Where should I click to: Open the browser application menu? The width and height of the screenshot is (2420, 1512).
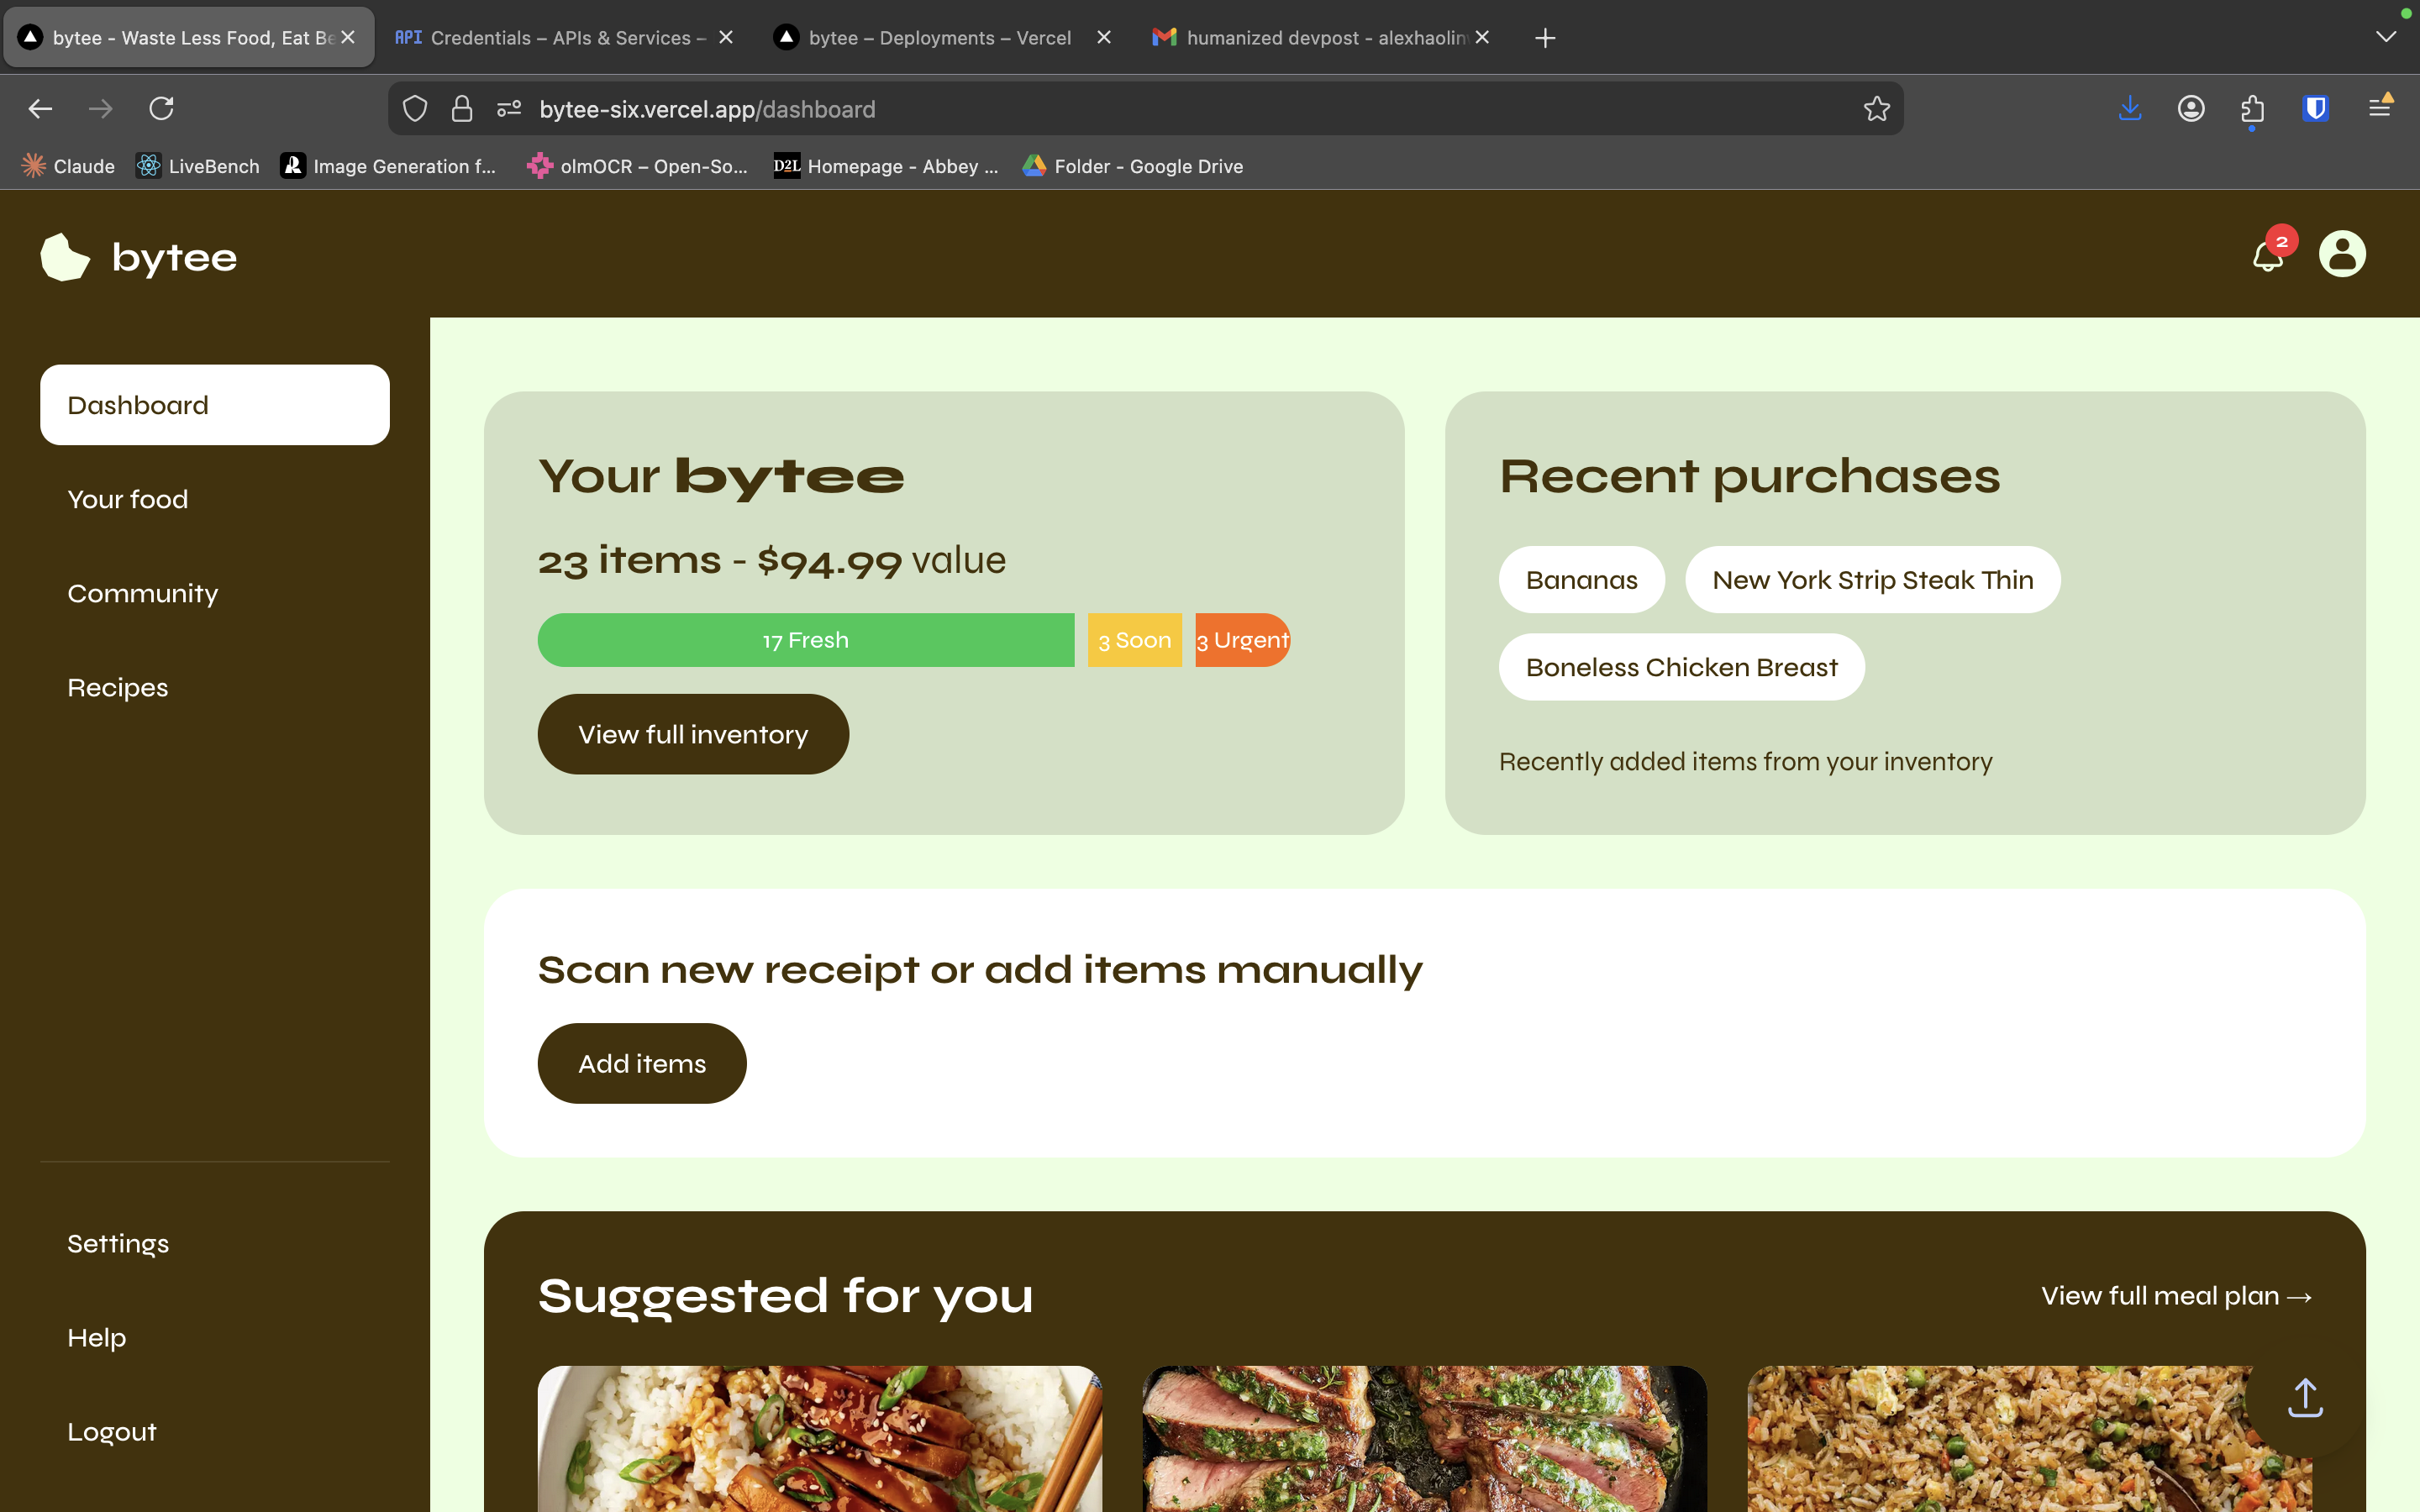click(x=2380, y=109)
